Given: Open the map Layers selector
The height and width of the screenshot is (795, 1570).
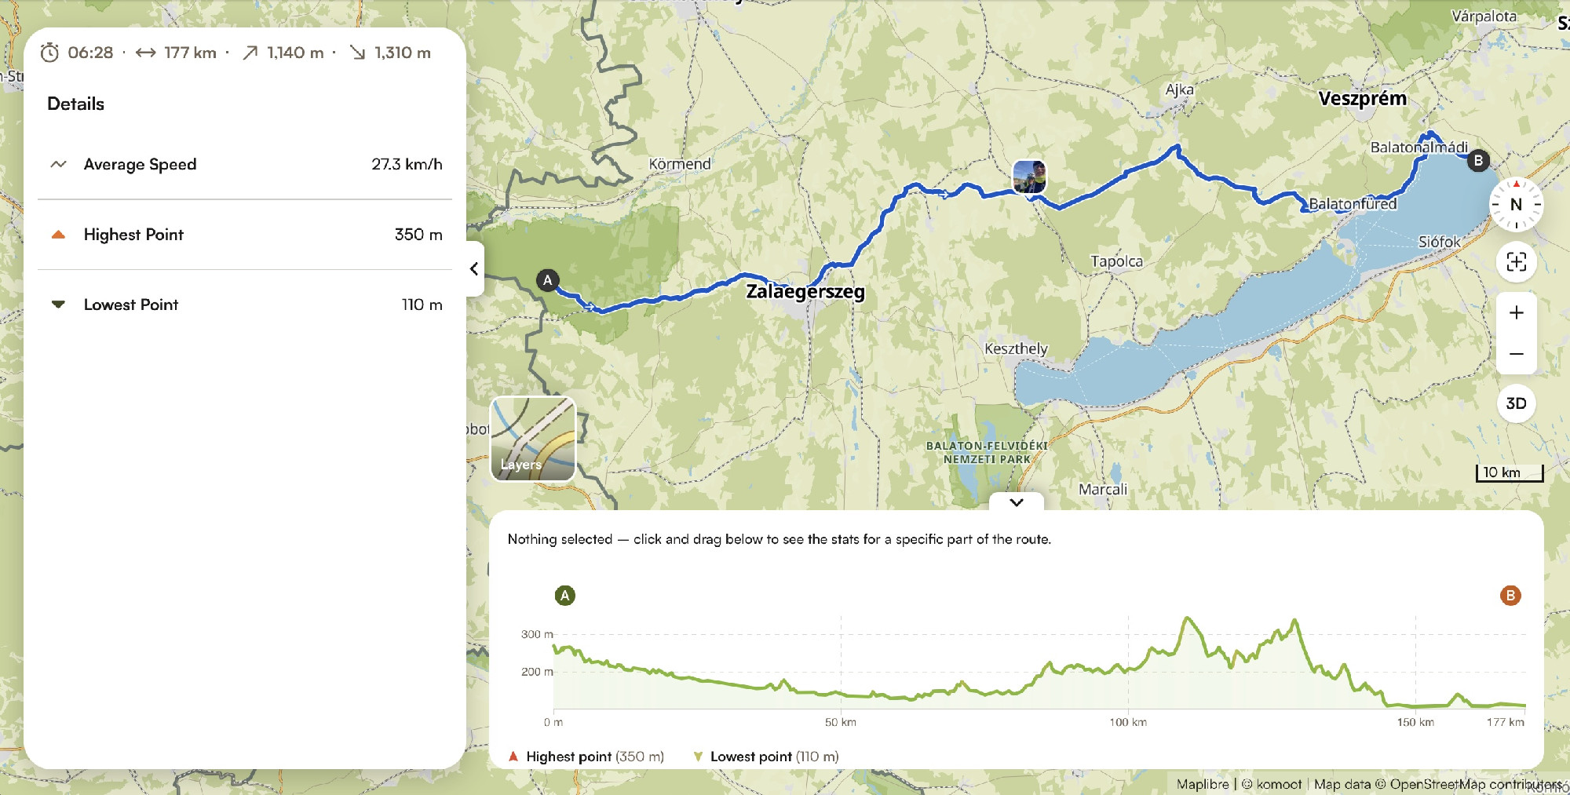Looking at the screenshot, I should [x=533, y=439].
